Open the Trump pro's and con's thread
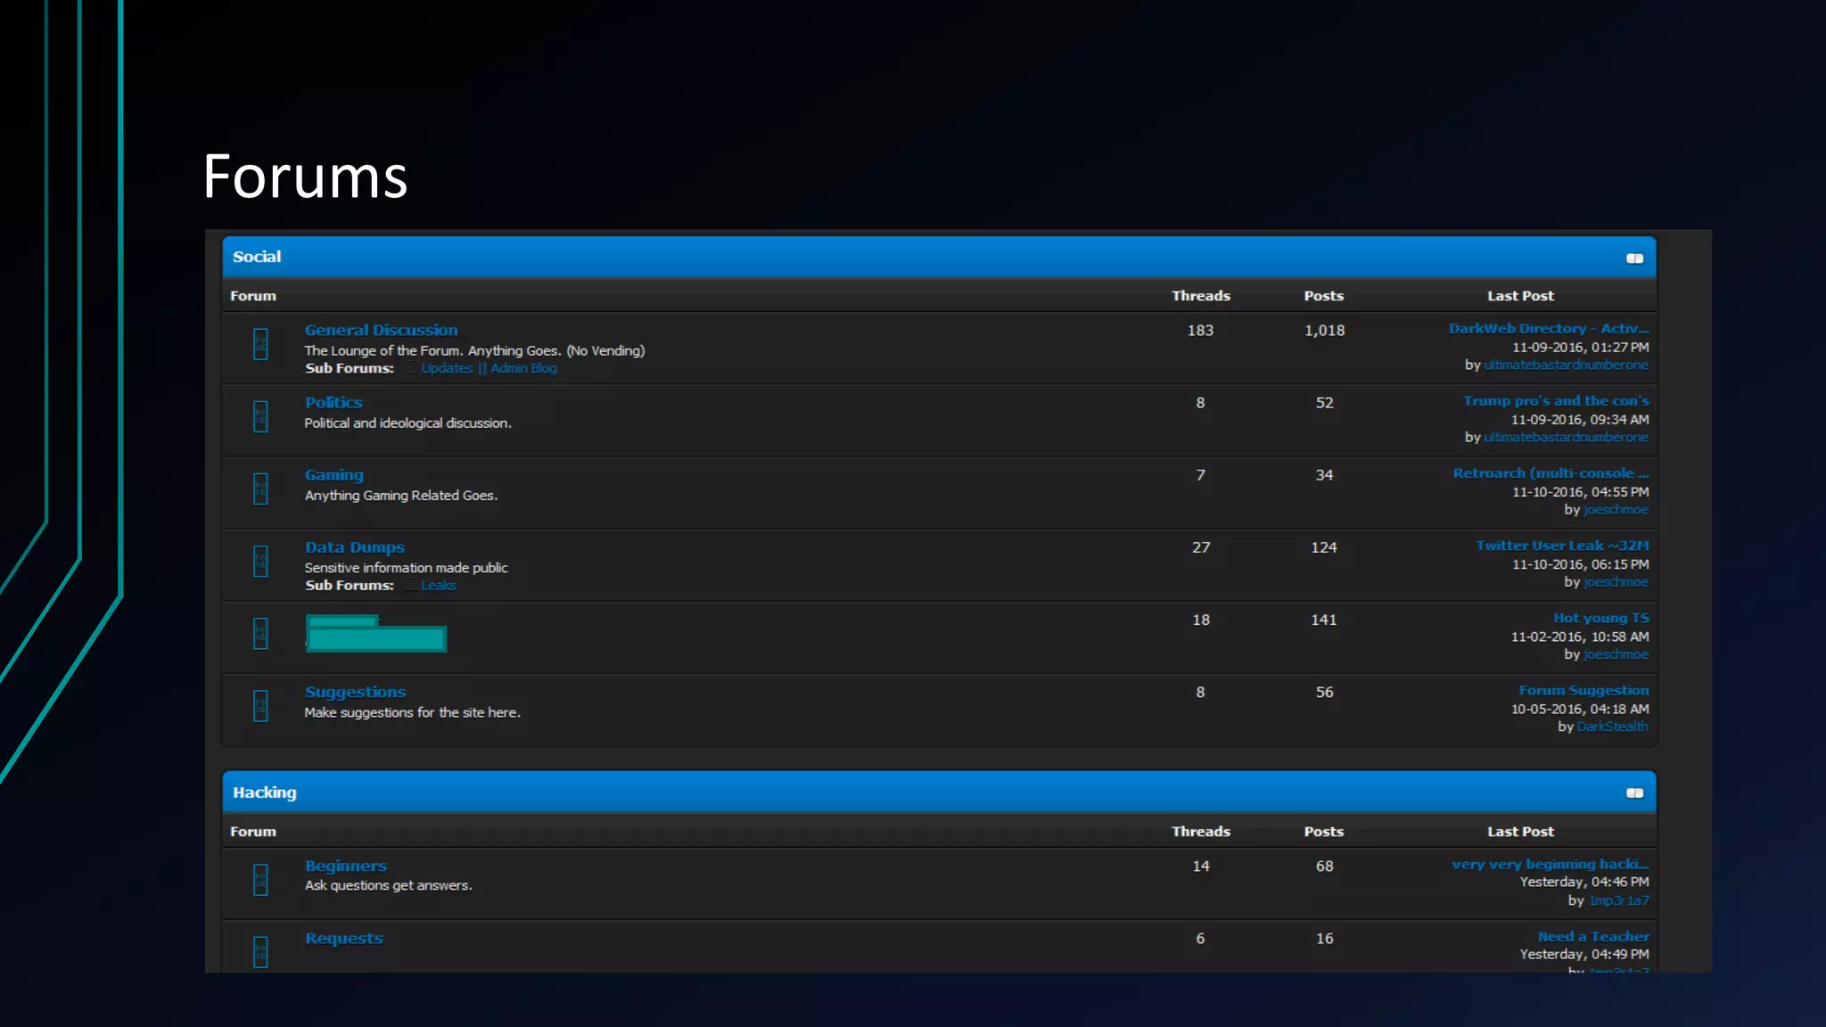1826x1027 pixels. point(1556,401)
